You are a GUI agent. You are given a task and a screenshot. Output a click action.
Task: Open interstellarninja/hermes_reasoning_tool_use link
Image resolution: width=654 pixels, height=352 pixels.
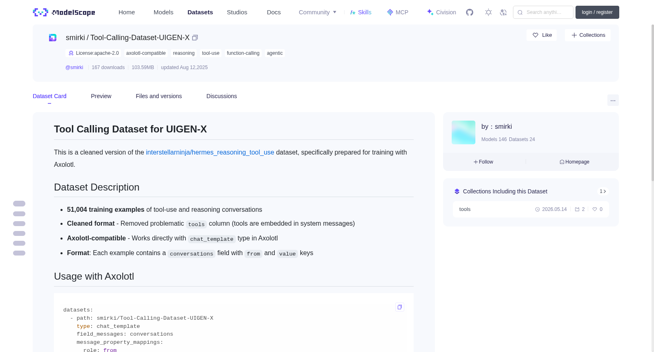pos(210,152)
